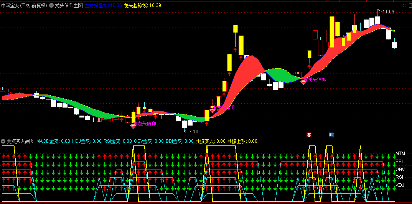Click the red 涨 marker icon
Viewport: 412px width, 204px height.
[309, 135]
